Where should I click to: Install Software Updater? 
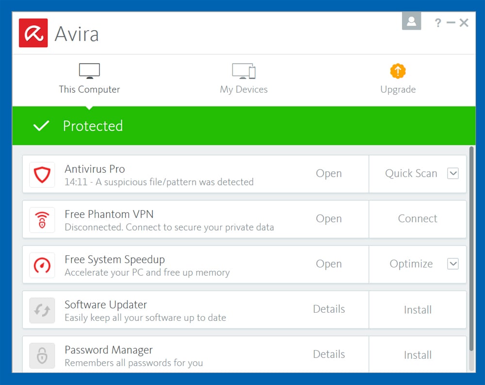418,310
